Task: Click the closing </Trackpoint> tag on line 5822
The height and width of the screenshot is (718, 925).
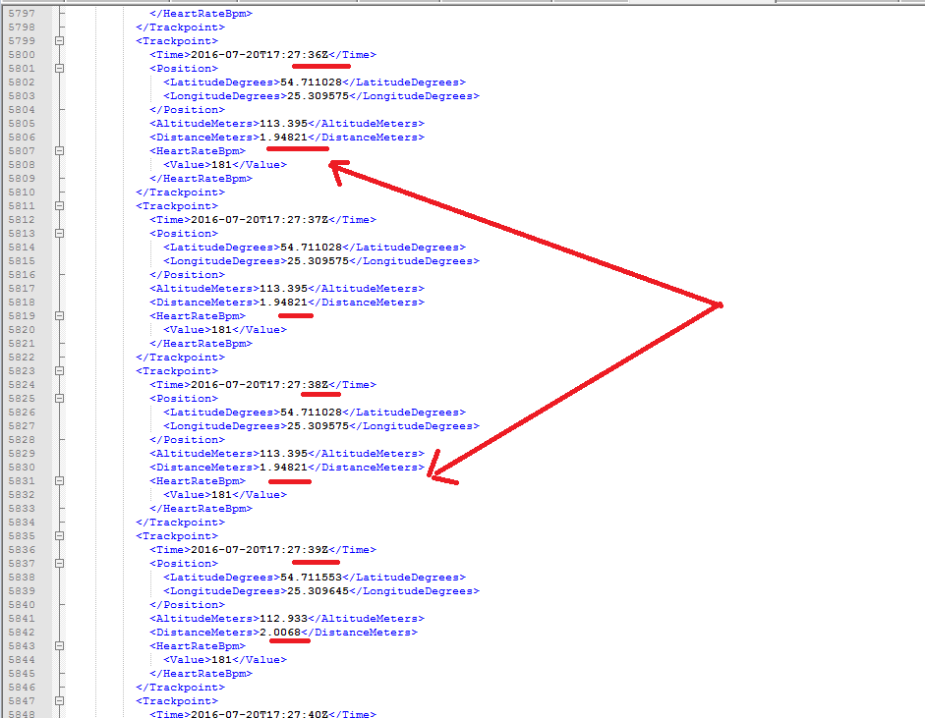Action: [x=181, y=358]
